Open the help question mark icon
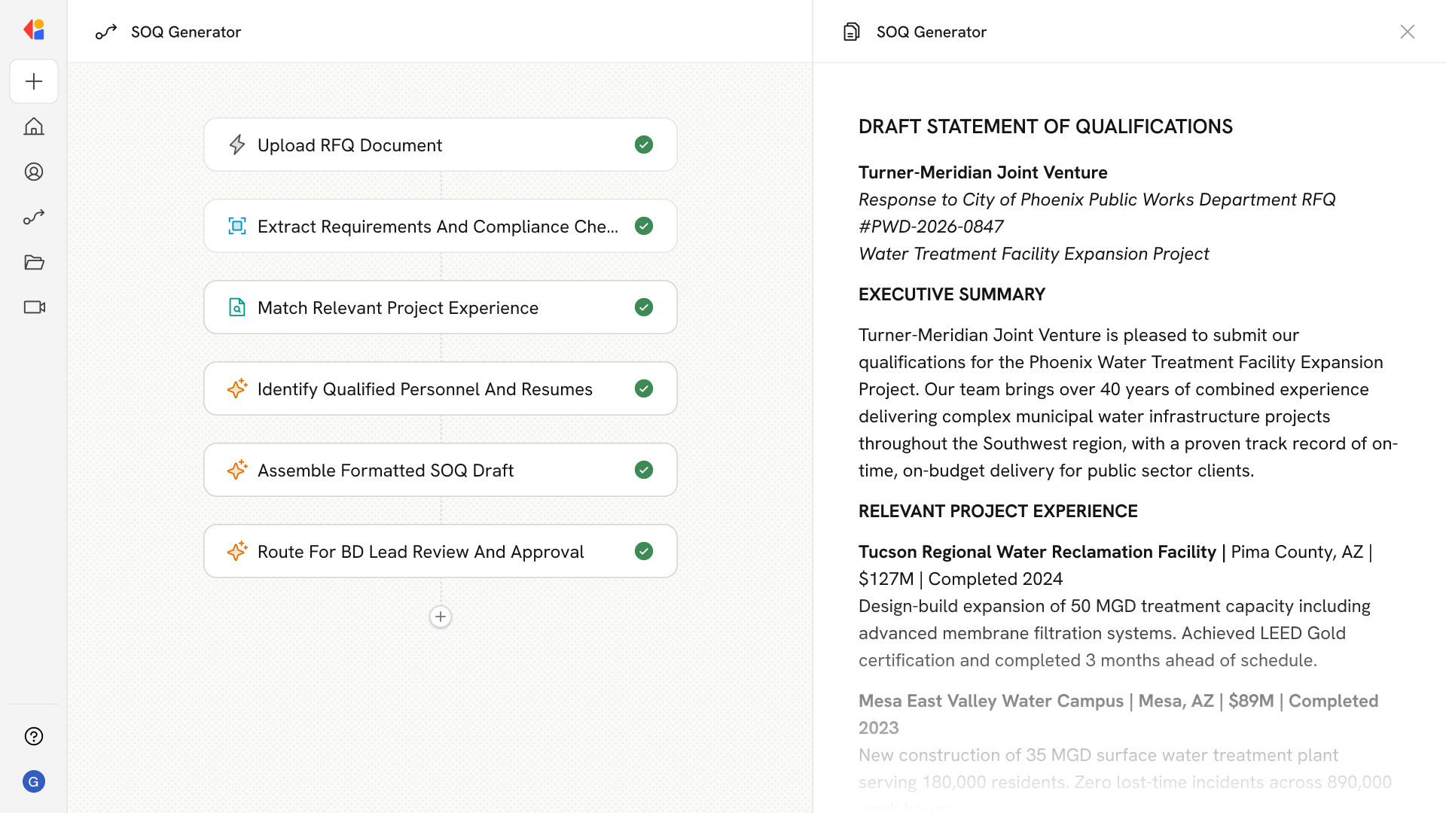Screen dimensions: 1446x813 click(34, 736)
